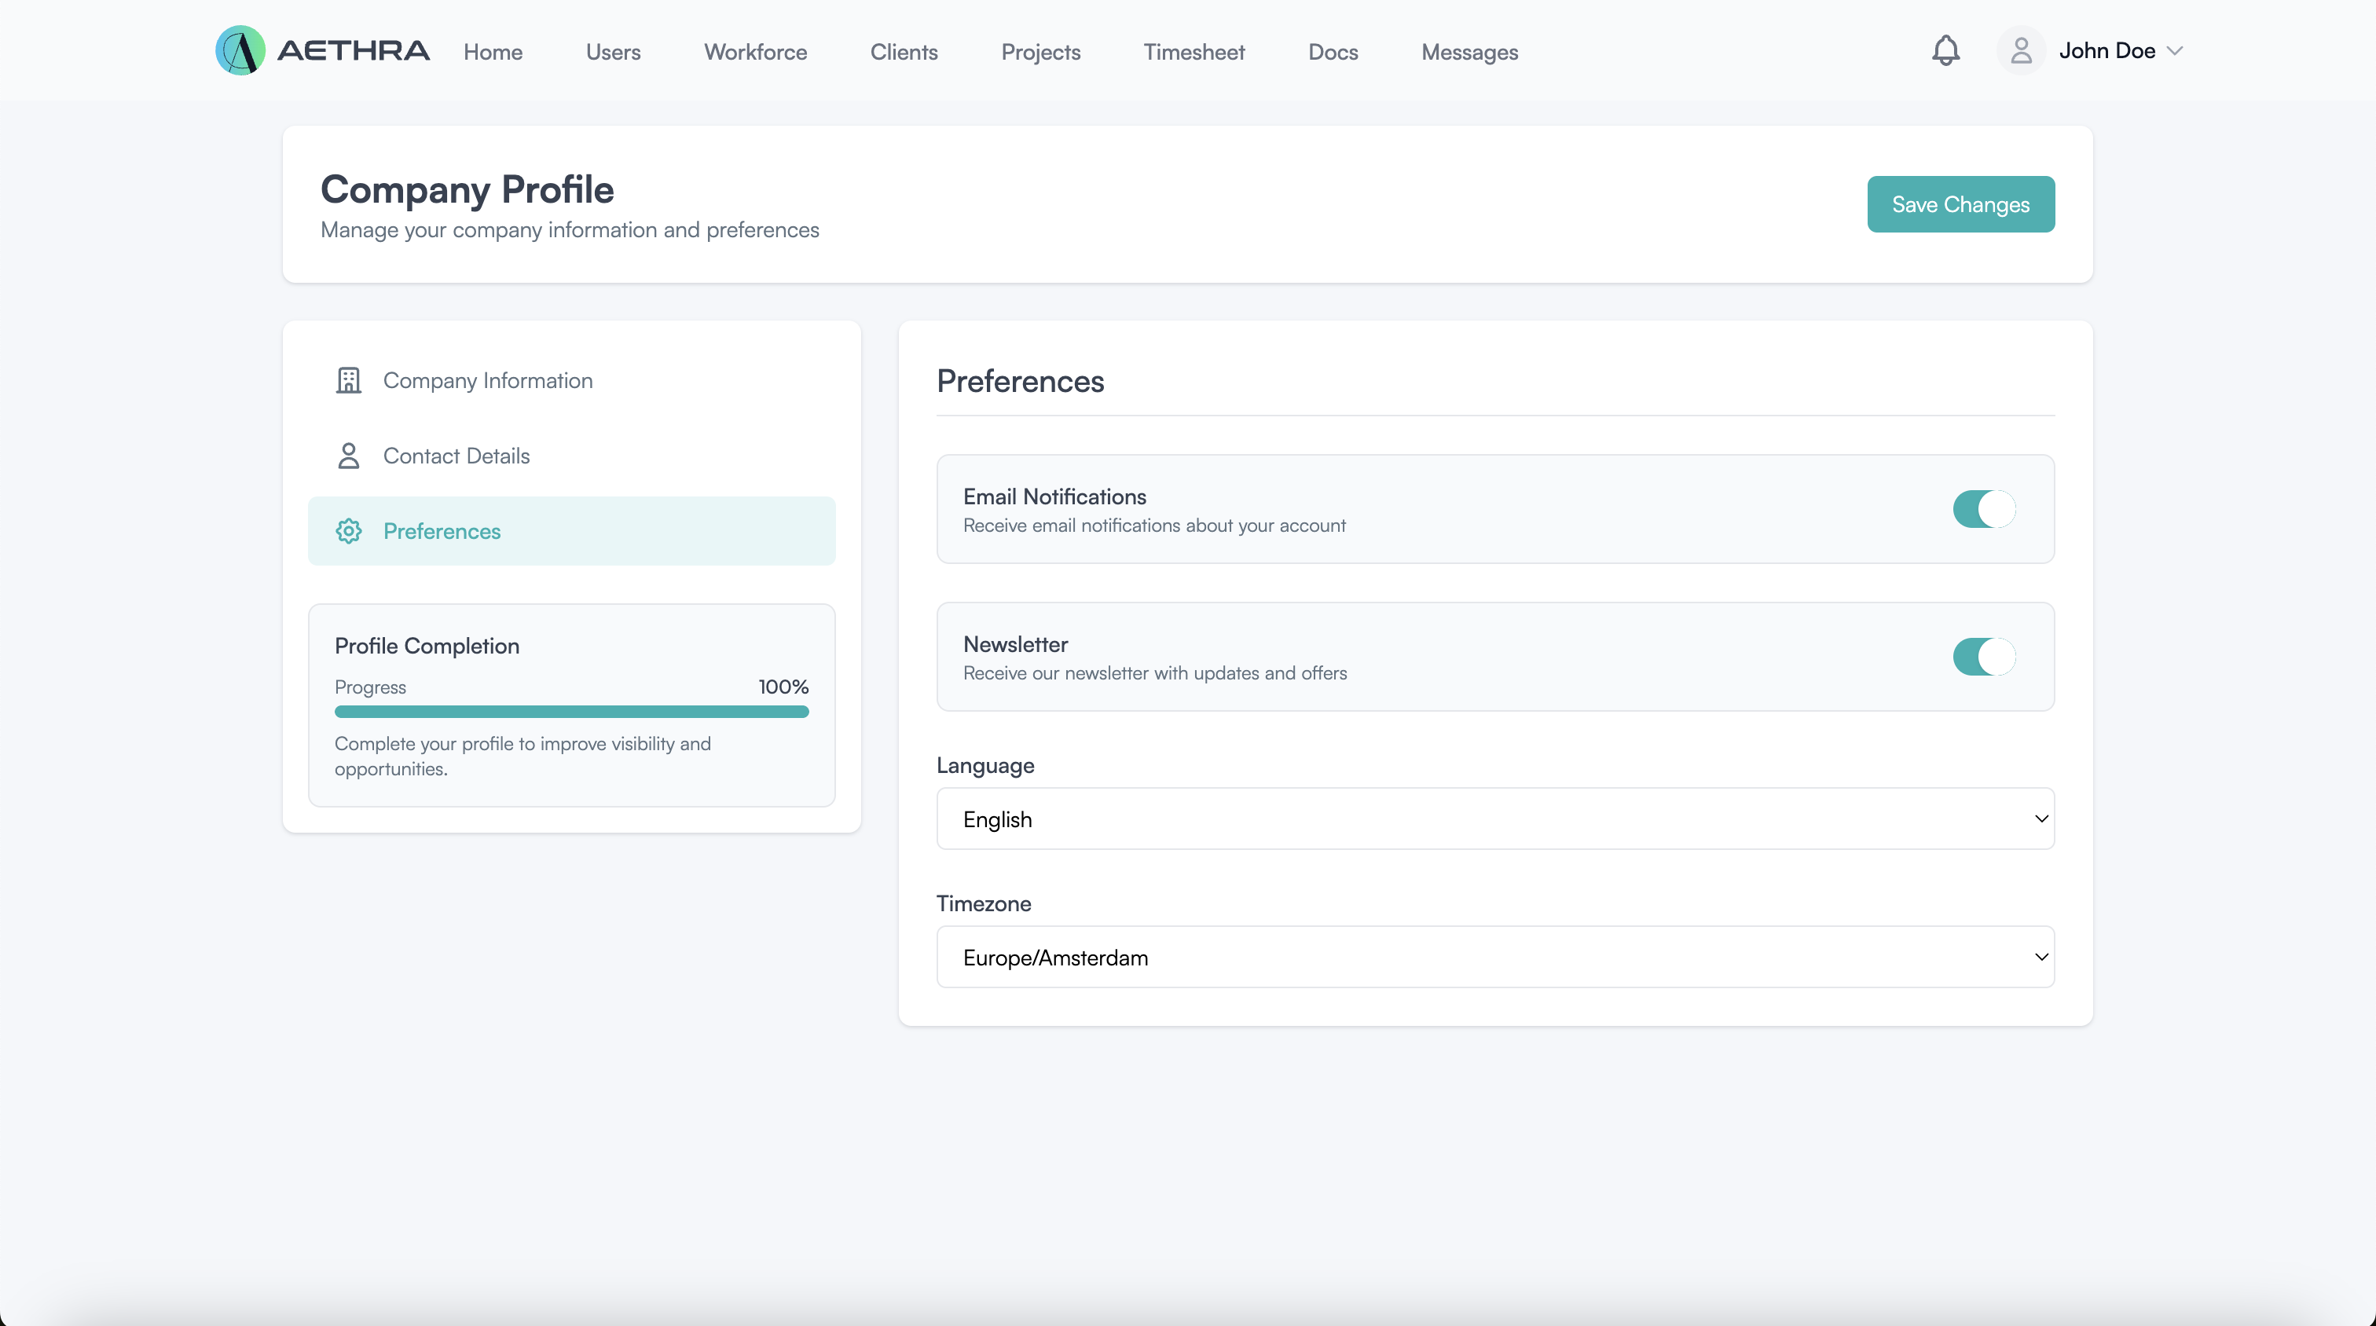Click the Aethra logo icon

(x=240, y=51)
